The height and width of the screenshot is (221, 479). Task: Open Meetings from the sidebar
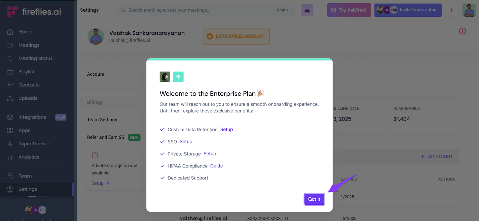click(29, 45)
